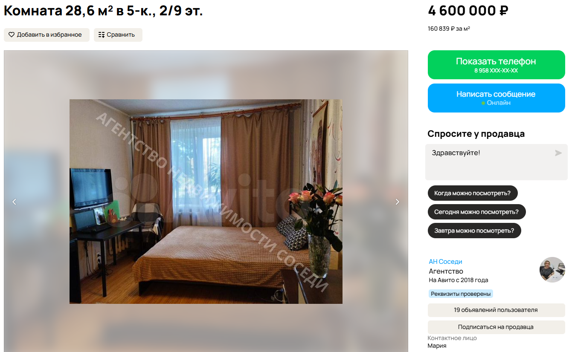Click 'Подписаться на продавца' button
The width and height of the screenshot is (572, 352).
496,327
